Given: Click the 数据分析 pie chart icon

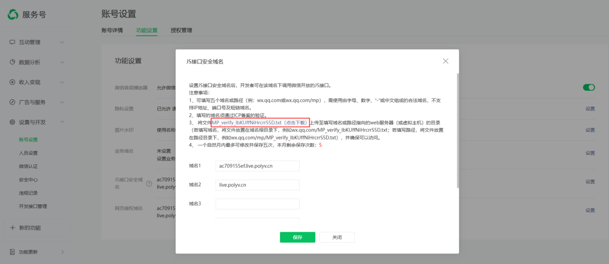Looking at the screenshot, I should tap(12, 62).
